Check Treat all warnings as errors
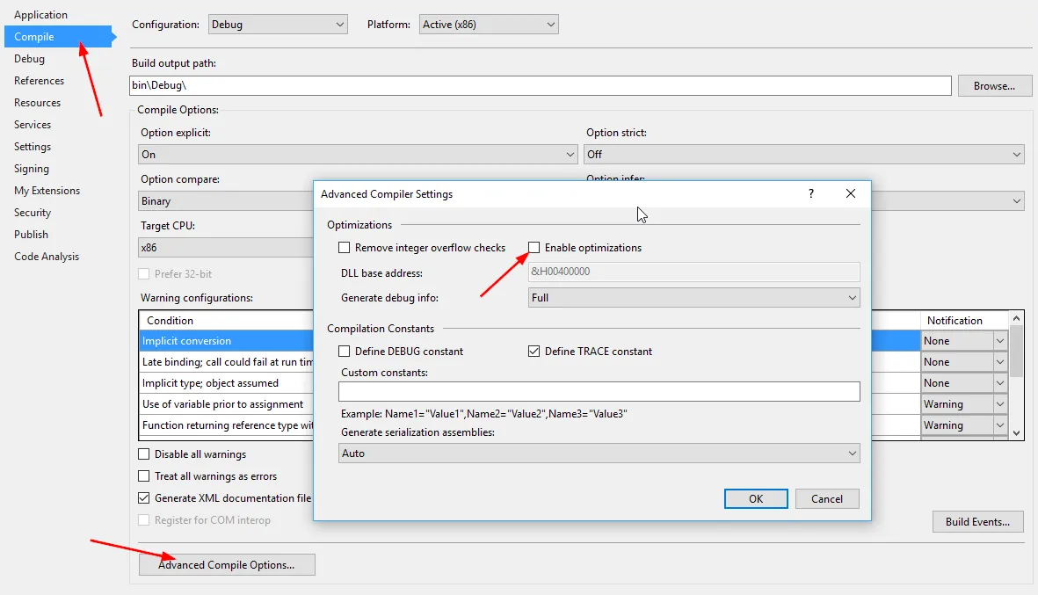The height and width of the screenshot is (595, 1038). click(x=143, y=475)
